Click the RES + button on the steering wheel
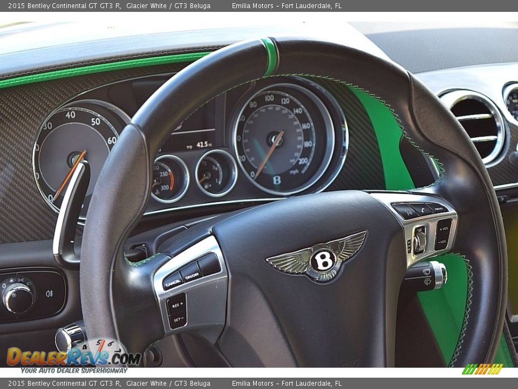 point(177,304)
